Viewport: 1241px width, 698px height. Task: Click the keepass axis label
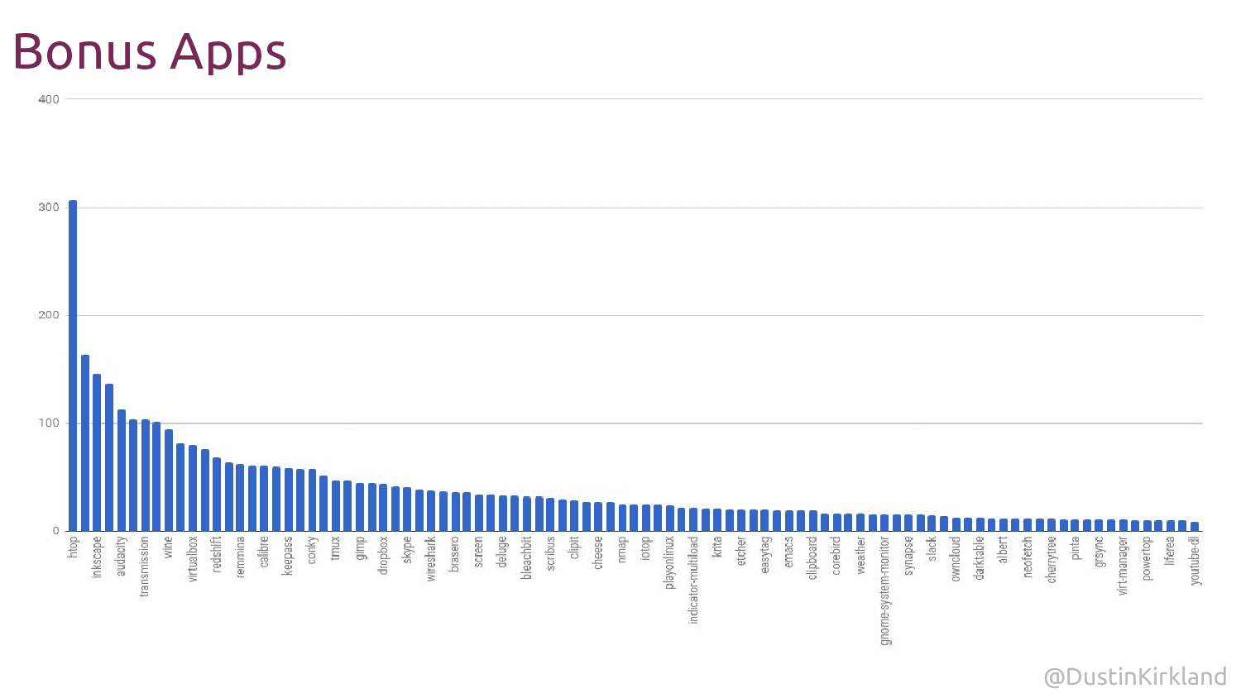[x=288, y=556]
